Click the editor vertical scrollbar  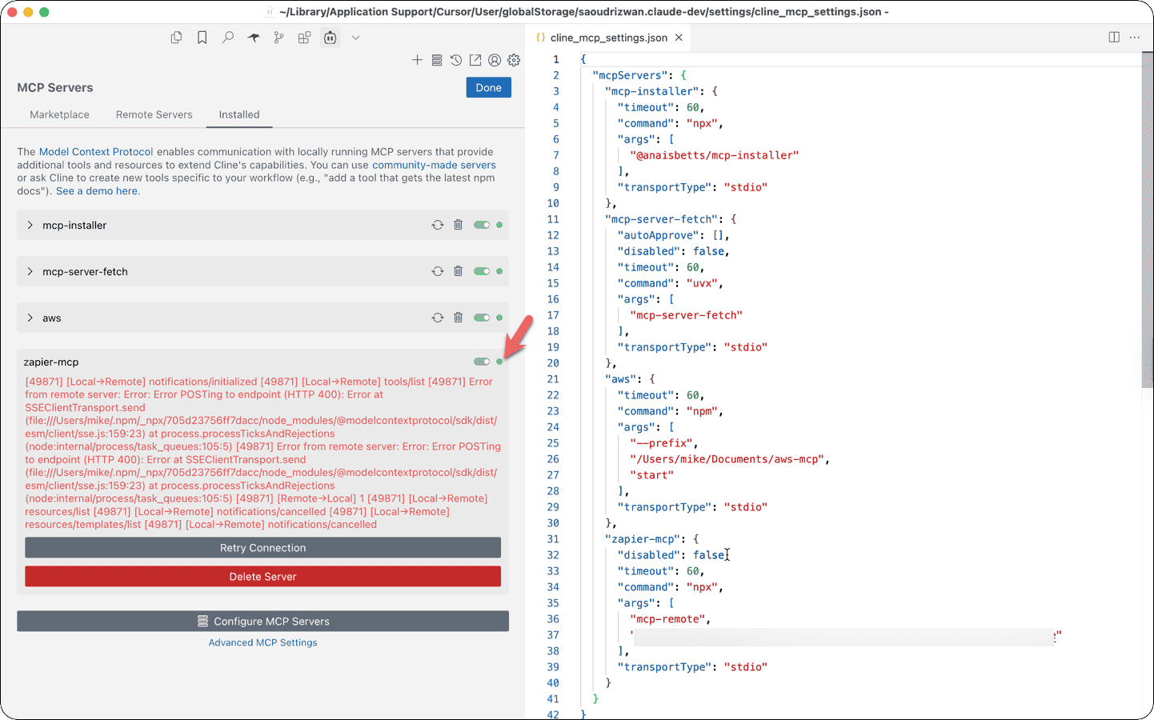pos(1148,220)
